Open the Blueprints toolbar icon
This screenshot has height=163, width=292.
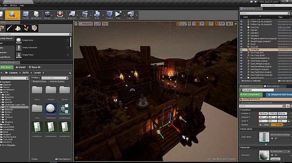(72, 15)
